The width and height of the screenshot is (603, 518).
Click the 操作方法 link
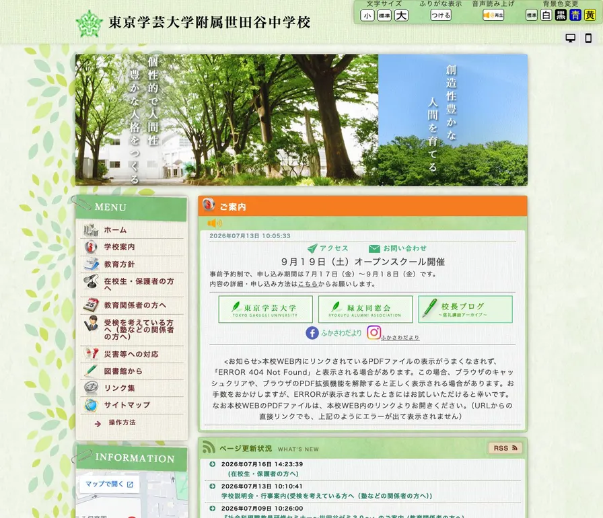[x=122, y=422]
